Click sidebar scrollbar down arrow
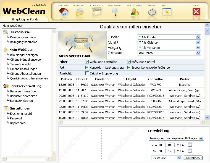Viewport: 210px width, 163px height. tap(53, 153)
